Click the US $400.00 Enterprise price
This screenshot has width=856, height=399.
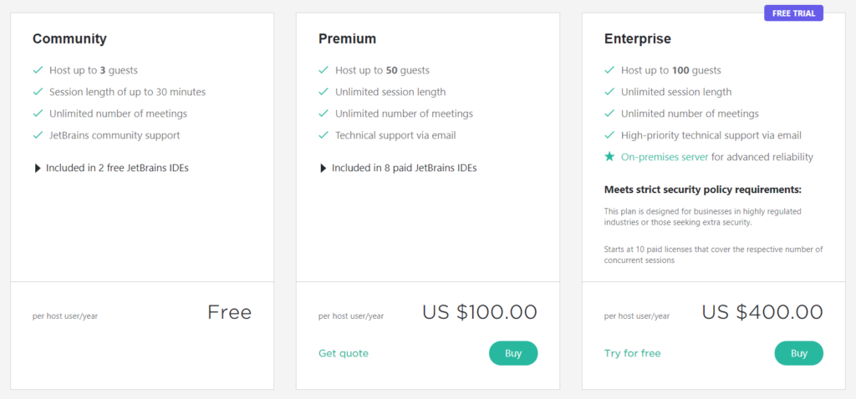(762, 312)
